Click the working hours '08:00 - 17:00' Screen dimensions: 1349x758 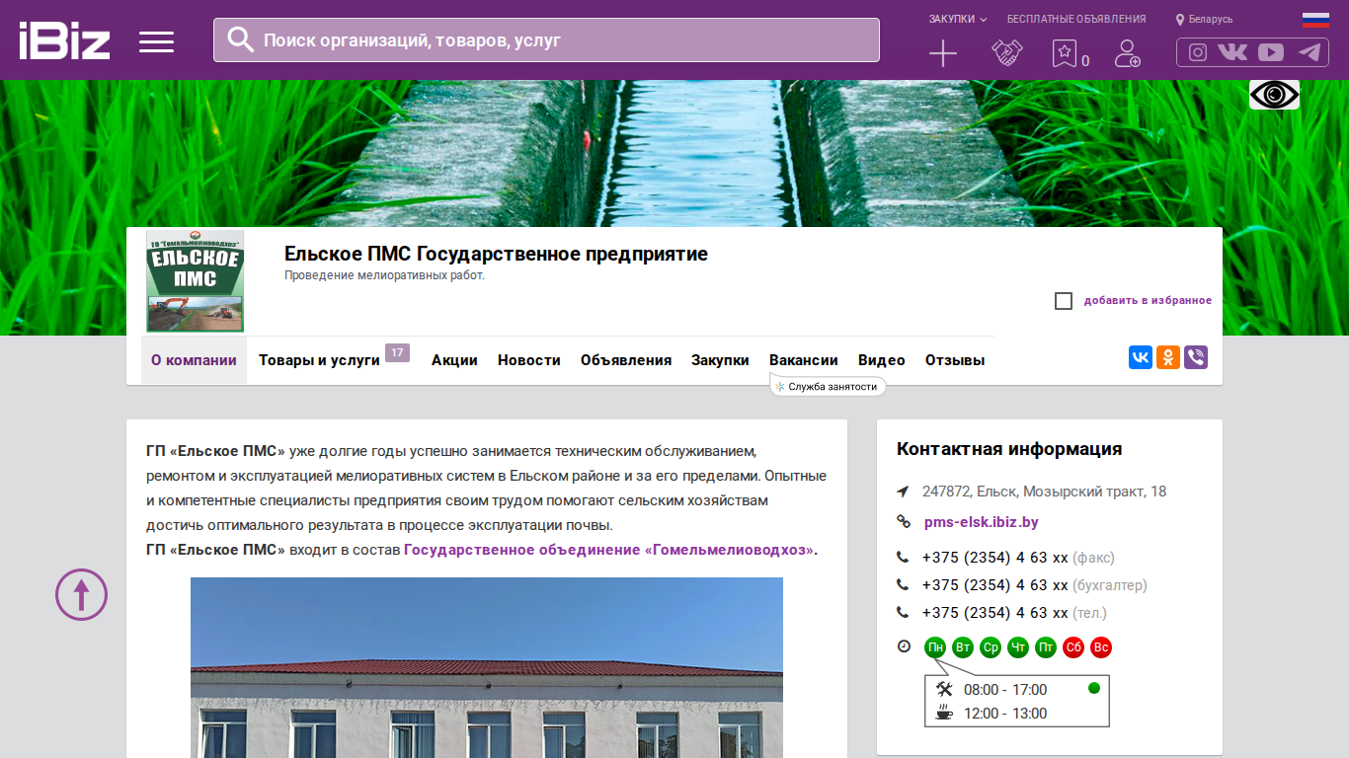coord(1005,690)
